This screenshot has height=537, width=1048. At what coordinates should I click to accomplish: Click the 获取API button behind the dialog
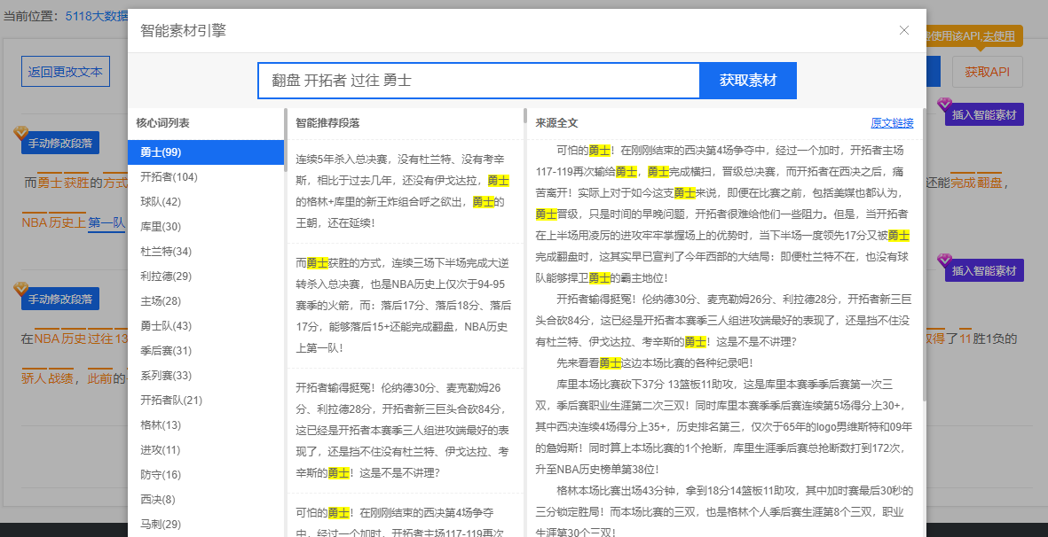tap(987, 72)
